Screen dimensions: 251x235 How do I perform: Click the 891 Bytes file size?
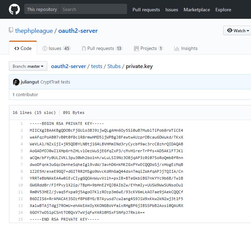pyautogui.click(x=74, y=113)
